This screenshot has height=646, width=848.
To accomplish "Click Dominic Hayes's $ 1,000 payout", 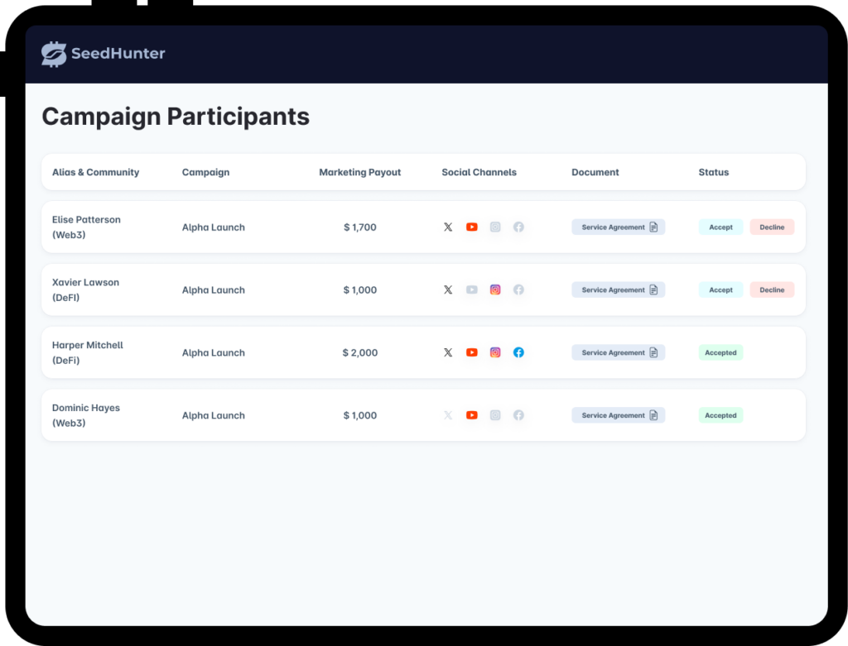I will [x=359, y=415].
